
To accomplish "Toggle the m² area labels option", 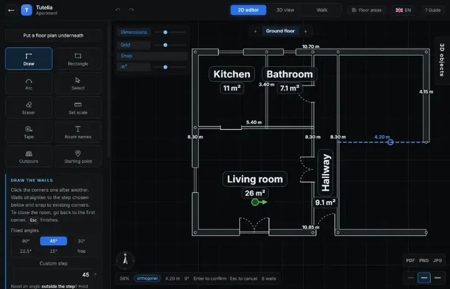I will (x=134, y=67).
